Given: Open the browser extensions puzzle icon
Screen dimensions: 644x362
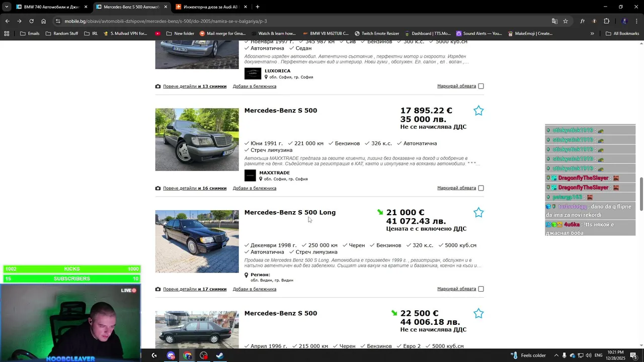Looking at the screenshot, I should 606,21.
